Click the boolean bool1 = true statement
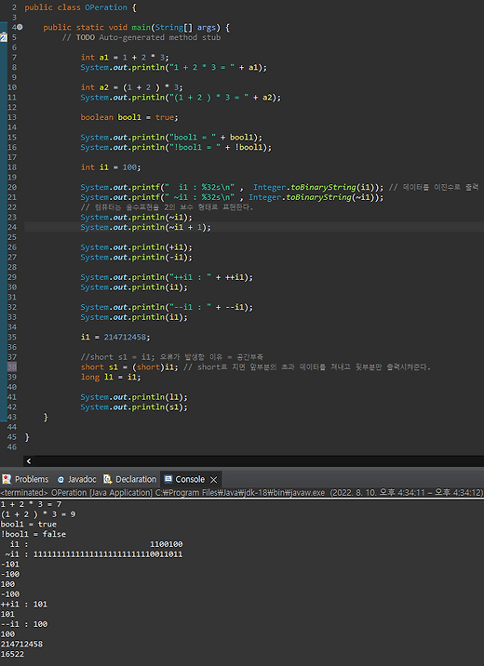The image size is (484, 666). [x=129, y=117]
